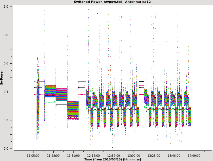Select the 13:46:00 time tick label
Screen dimensions: 213x161
point(174,156)
